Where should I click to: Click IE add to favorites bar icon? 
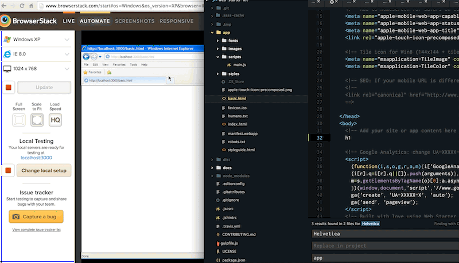point(109,72)
